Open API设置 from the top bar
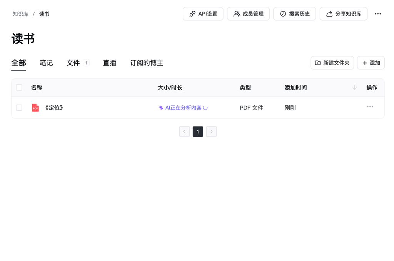This screenshot has height=261, width=394. (203, 14)
